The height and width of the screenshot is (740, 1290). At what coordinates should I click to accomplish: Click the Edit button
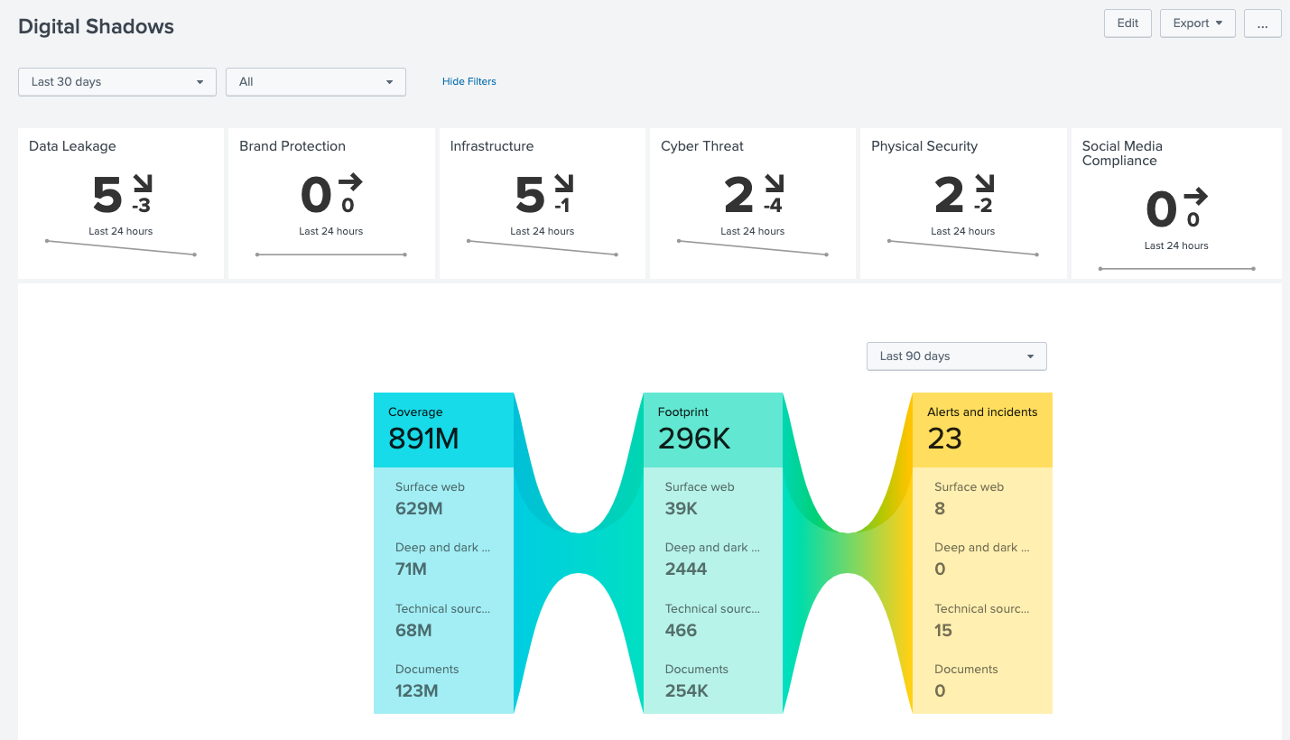[1128, 23]
